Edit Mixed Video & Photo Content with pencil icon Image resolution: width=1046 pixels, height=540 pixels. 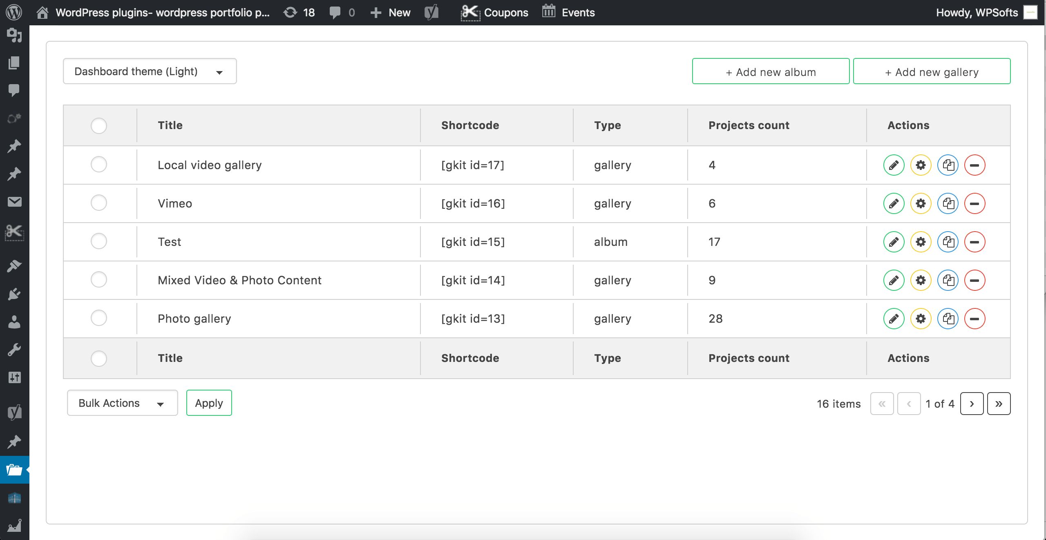click(894, 280)
